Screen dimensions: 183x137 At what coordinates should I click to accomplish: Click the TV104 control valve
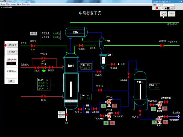44,68
